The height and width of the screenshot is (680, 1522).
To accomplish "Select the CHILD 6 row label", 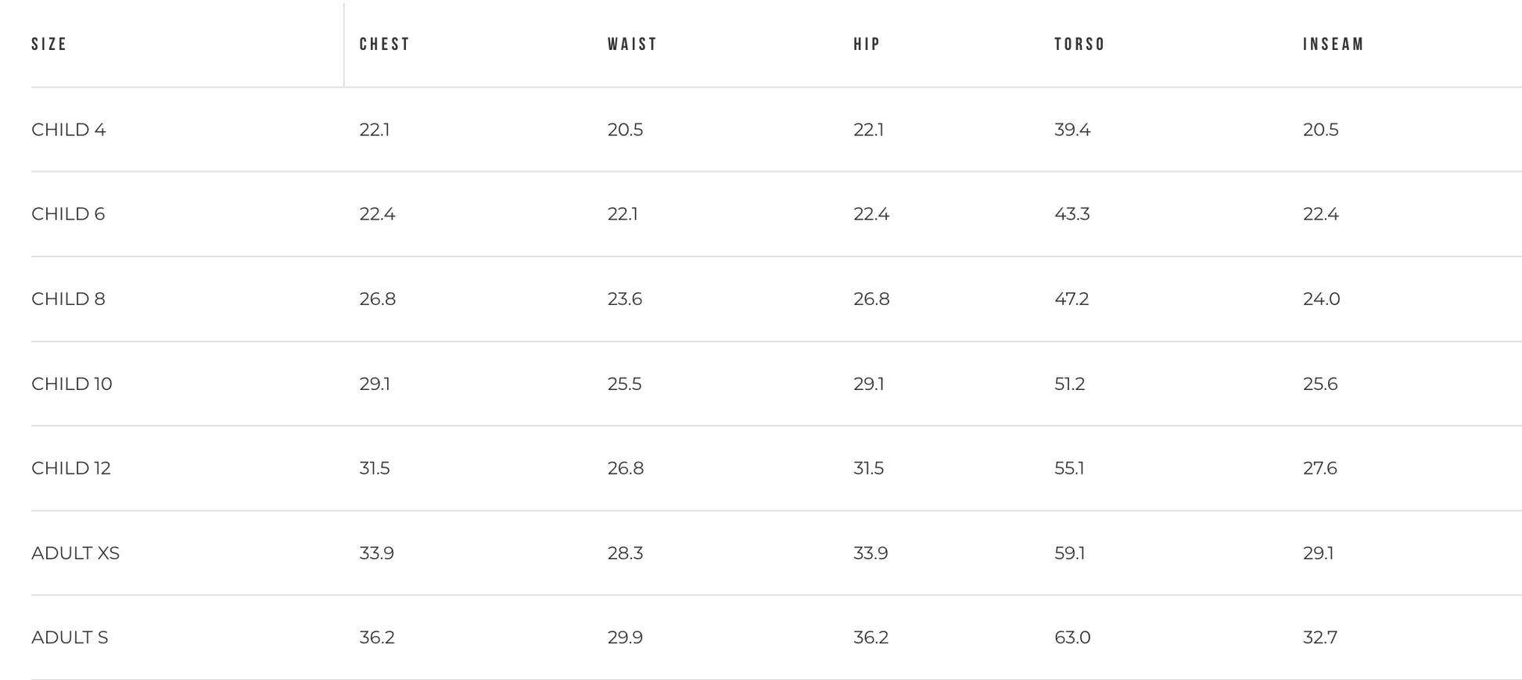I will point(68,214).
